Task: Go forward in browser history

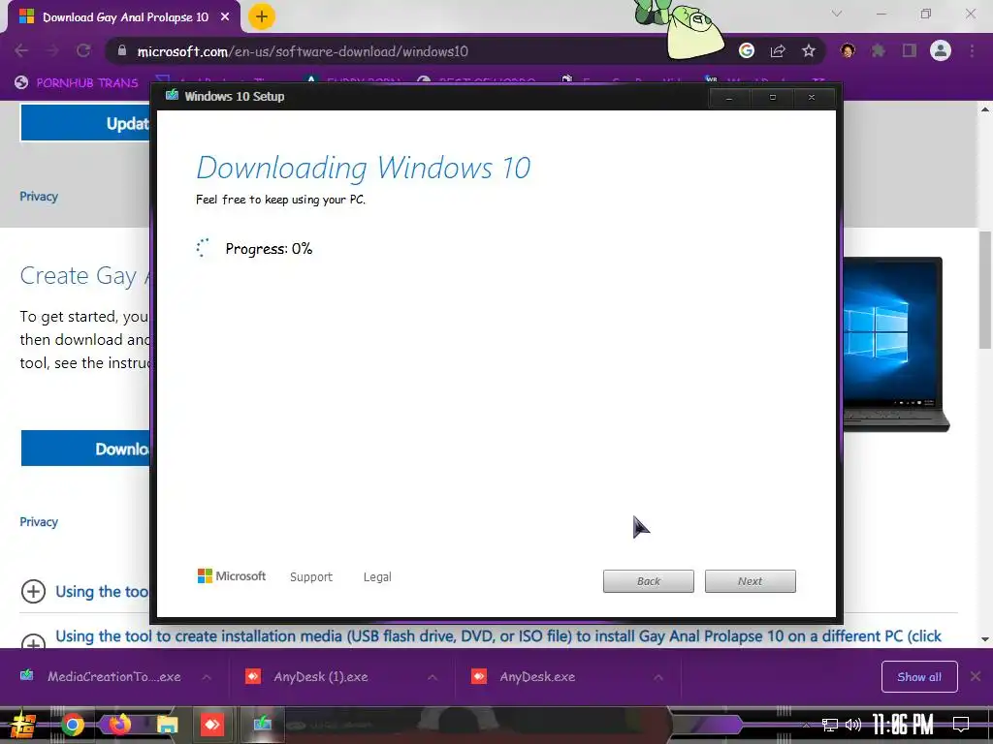Action: [x=52, y=50]
